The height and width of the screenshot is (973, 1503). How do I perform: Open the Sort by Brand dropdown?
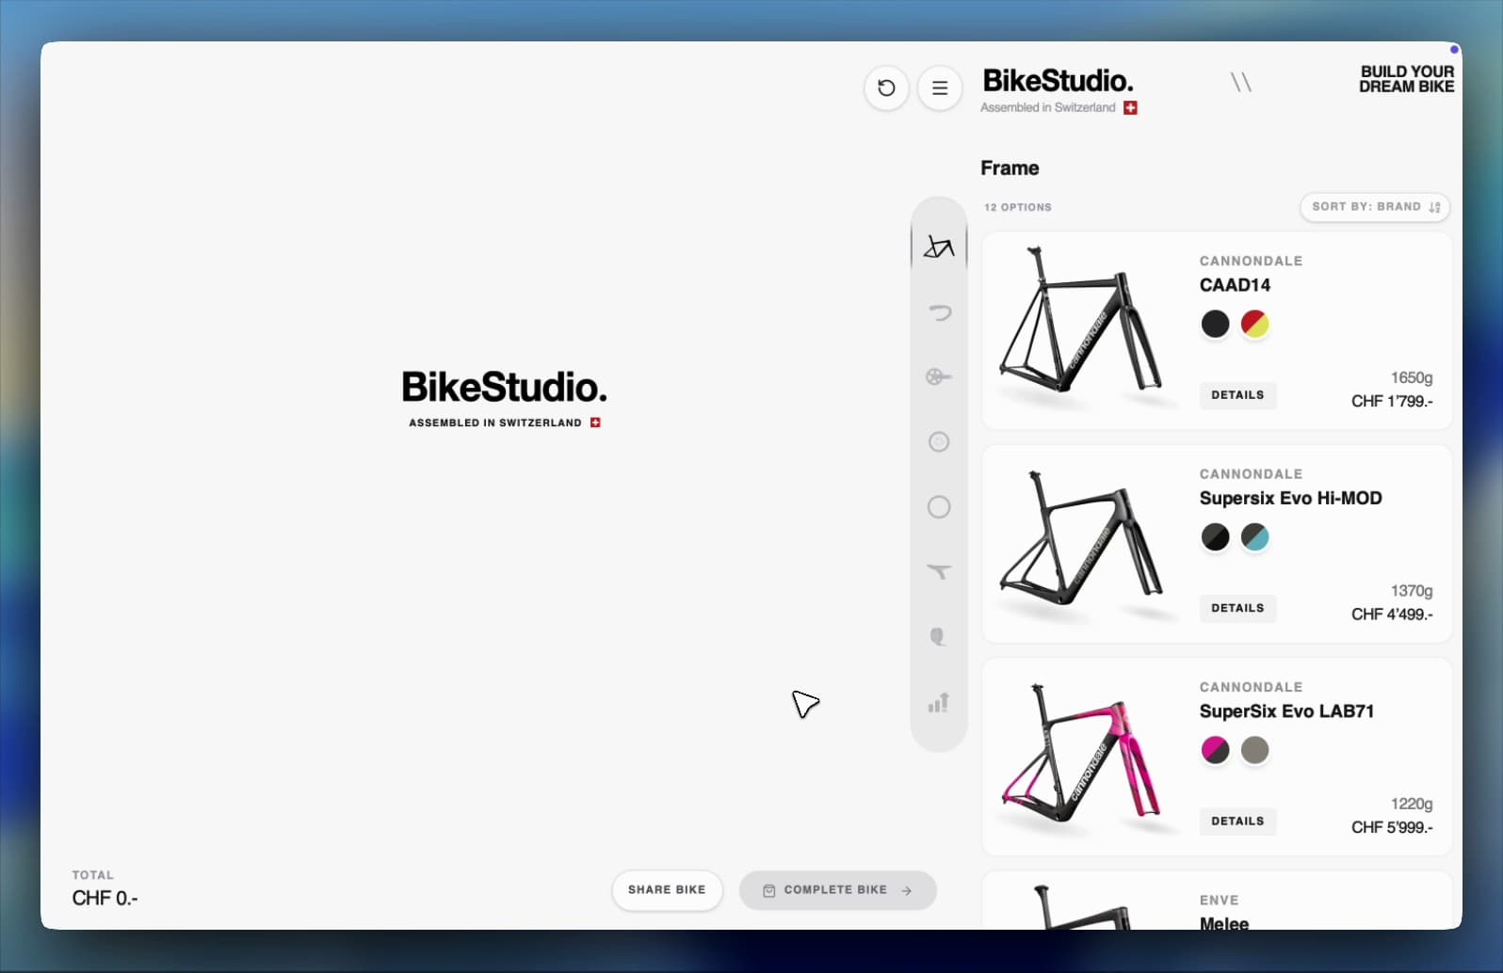coord(1375,207)
